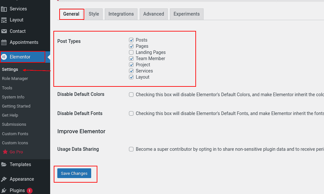324x194 pixels.
Task: Open the Experiments tab
Action: pos(187,14)
